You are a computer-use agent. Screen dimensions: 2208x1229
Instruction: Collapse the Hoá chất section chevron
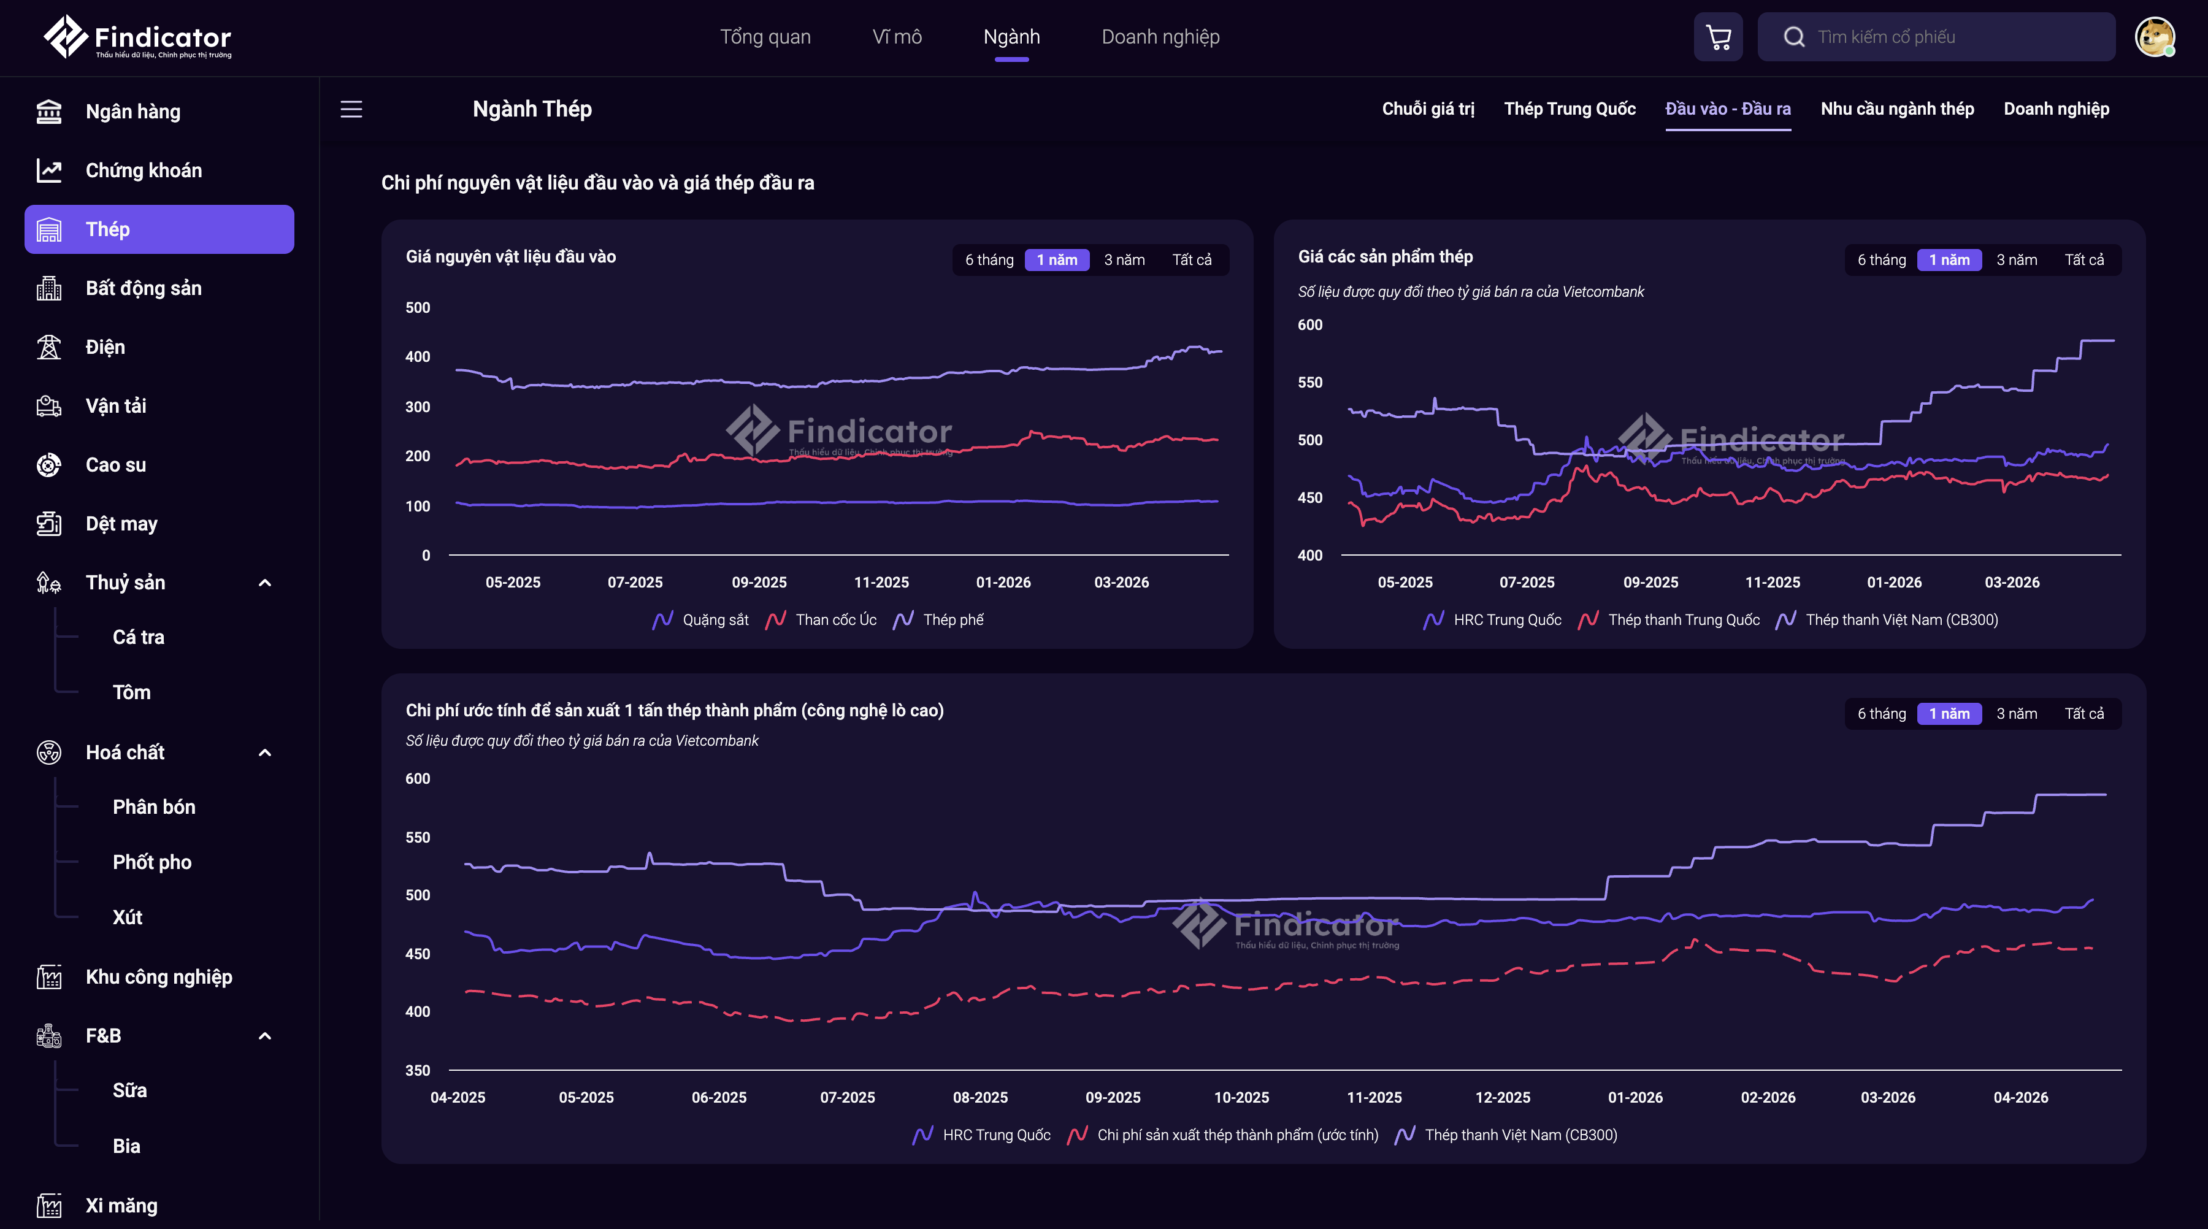[x=265, y=752]
